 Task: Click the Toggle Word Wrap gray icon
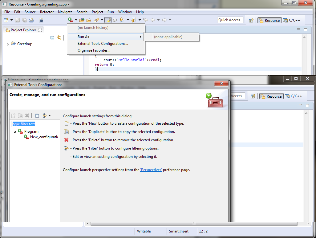(x=115, y=20)
